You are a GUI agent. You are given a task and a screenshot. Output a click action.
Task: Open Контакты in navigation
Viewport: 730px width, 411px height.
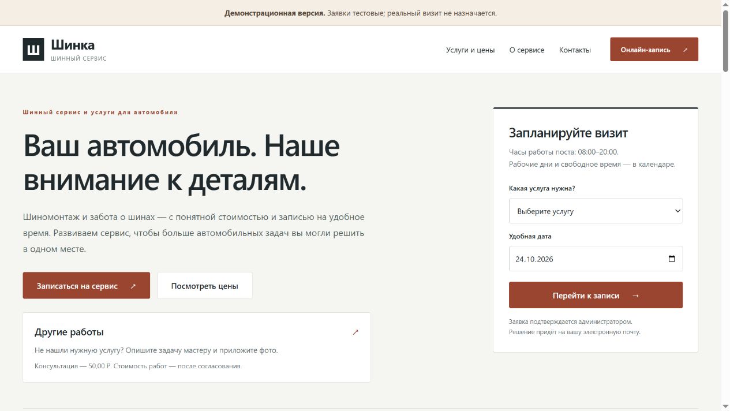coord(575,50)
